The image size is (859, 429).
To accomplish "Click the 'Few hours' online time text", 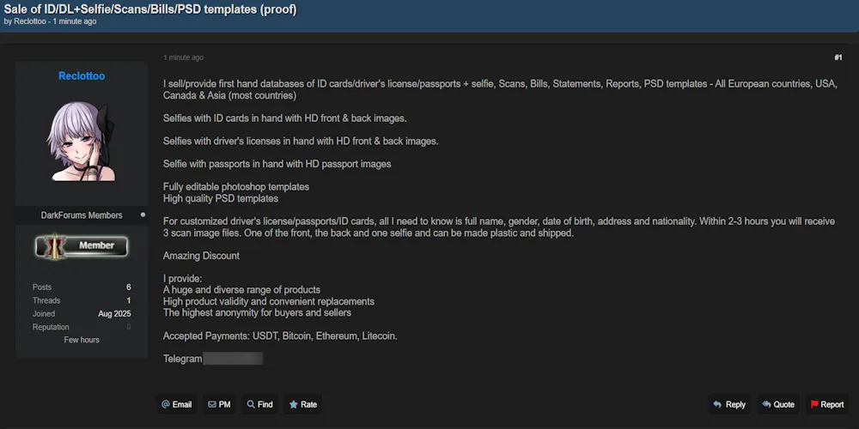I will pyautogui.click(x=82, y=340).
